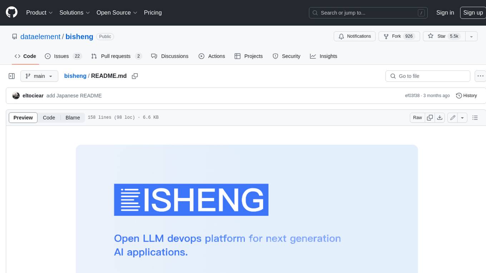Open the eltociear author profile link
Viewport: 486px width, 273px height.
tap(33, 96)
